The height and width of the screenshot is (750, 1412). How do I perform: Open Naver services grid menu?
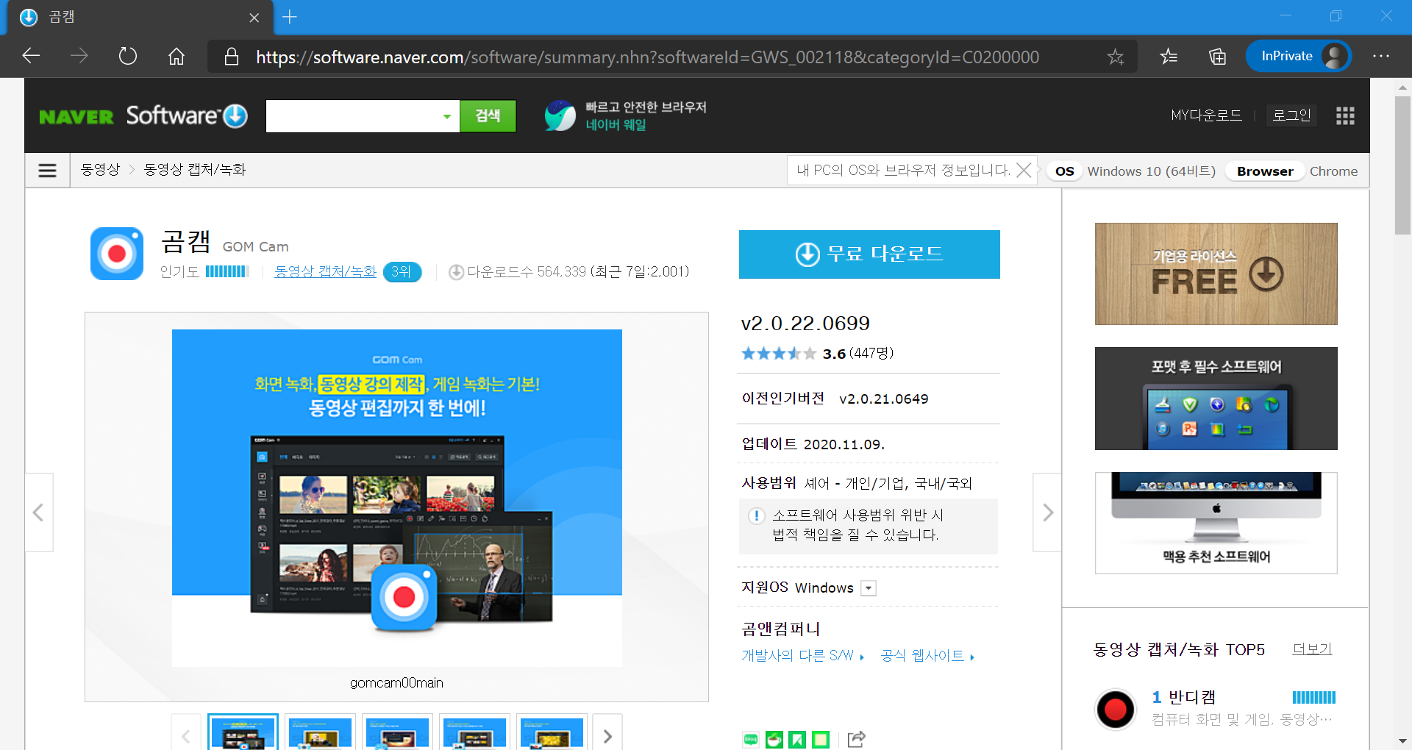coord(1345,115)
